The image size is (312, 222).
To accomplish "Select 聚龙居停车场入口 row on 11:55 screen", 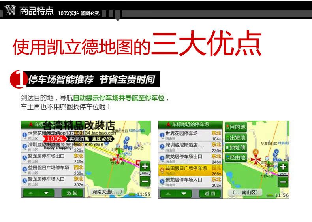I will click(53, 181).
